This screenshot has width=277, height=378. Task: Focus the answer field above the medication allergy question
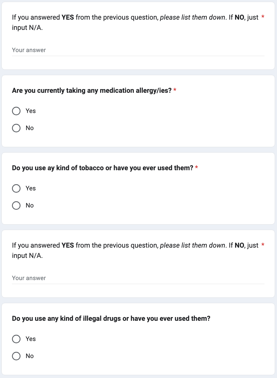[x=138, y=50]
